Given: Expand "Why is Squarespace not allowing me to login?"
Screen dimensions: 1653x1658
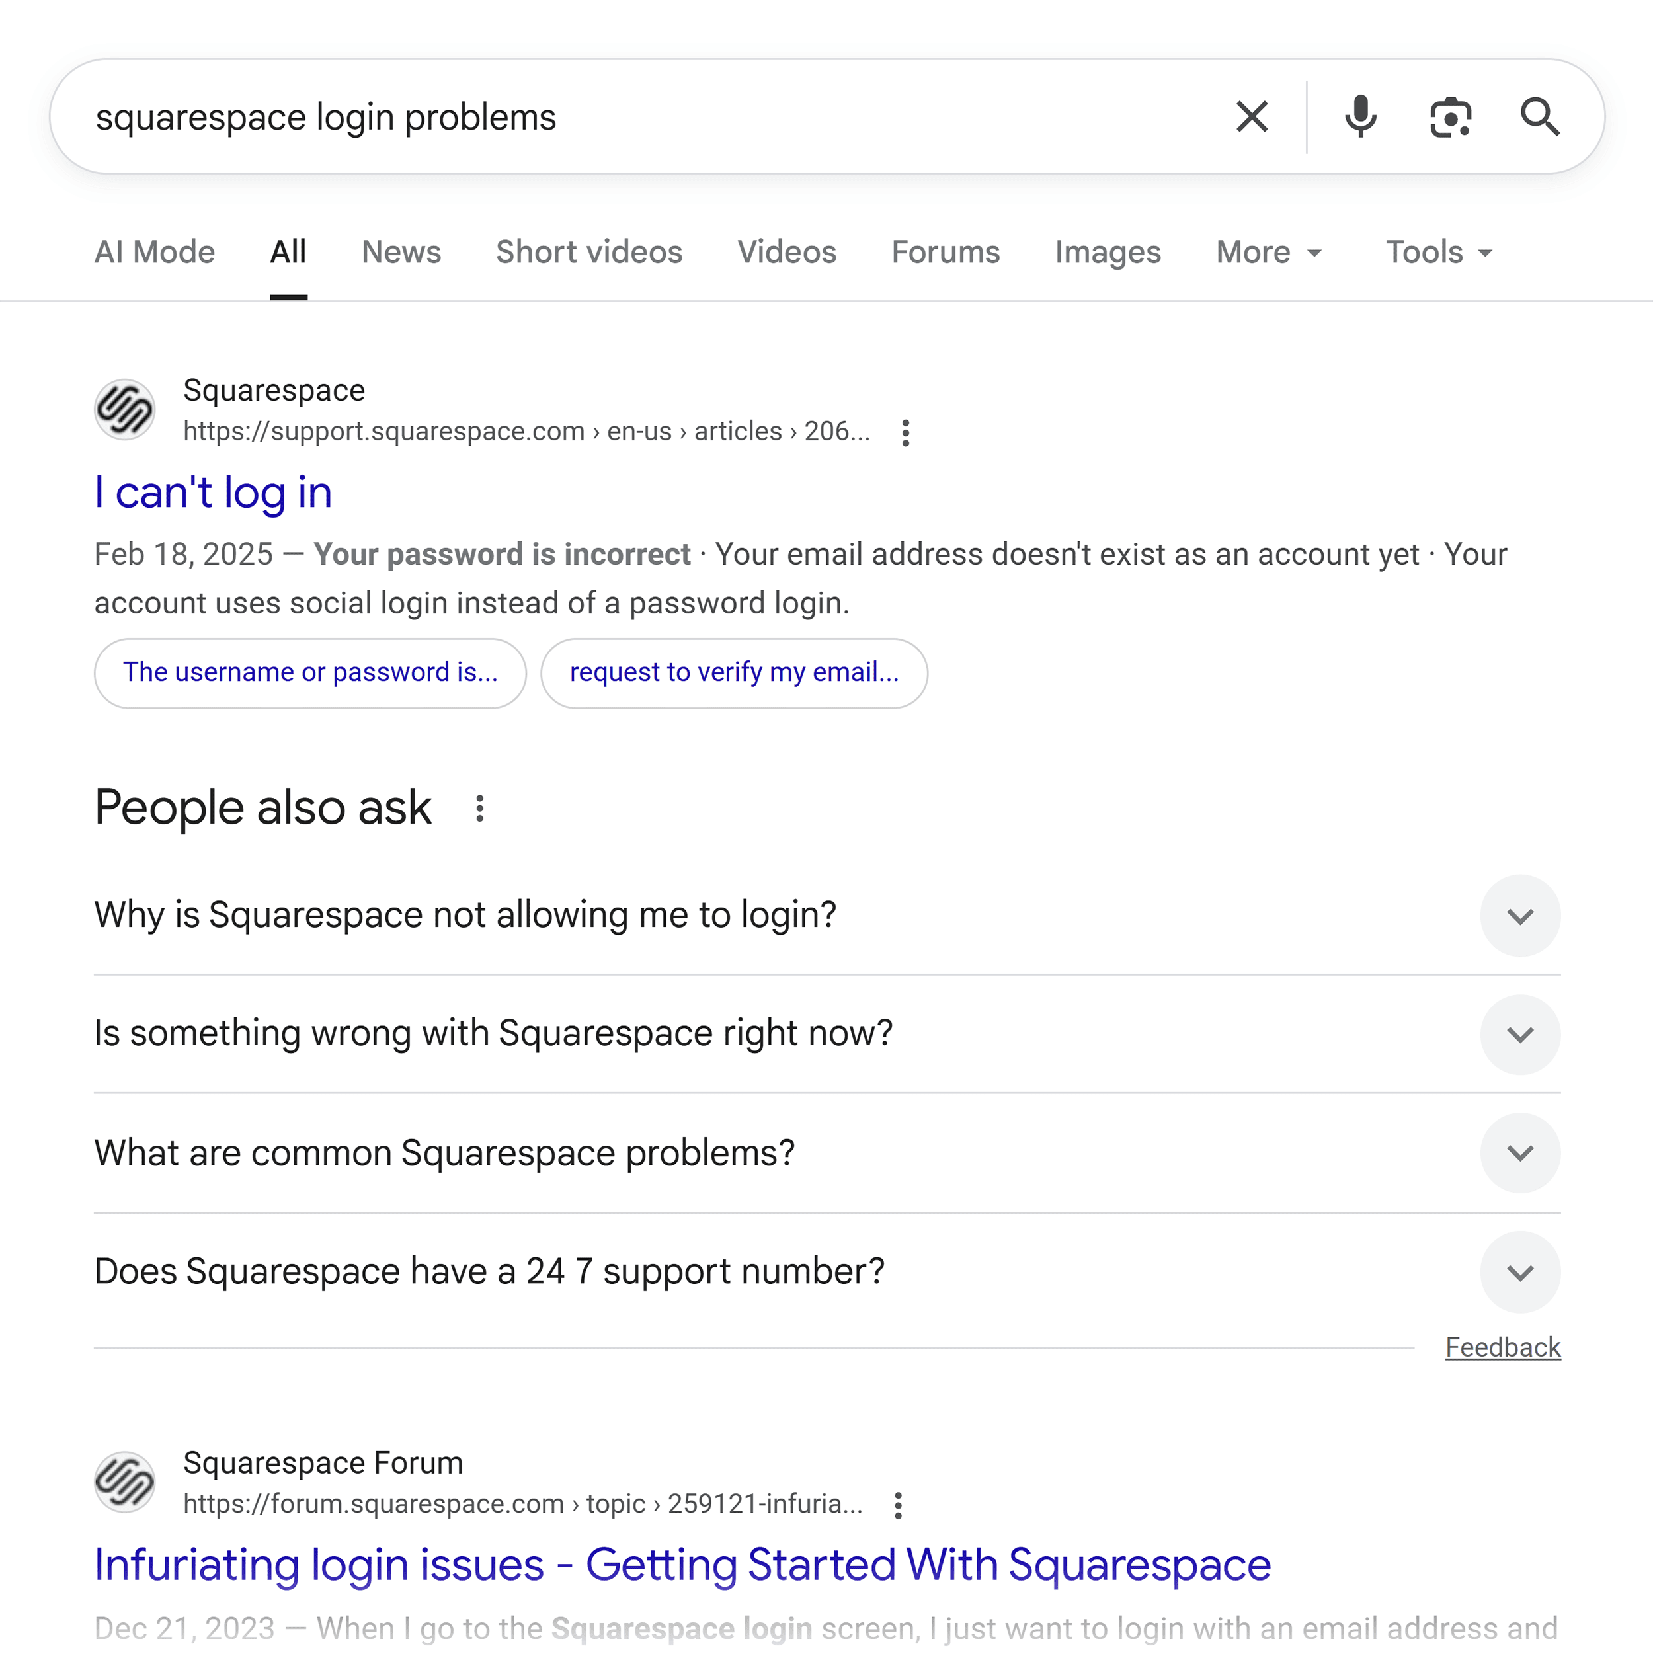Looking at the screenshot, I should click(x=1520, y=916).
